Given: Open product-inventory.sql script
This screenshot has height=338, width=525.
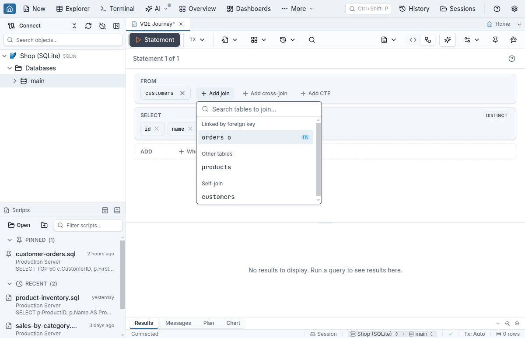Looking at the screenshot, I should [x=59, y=305].
